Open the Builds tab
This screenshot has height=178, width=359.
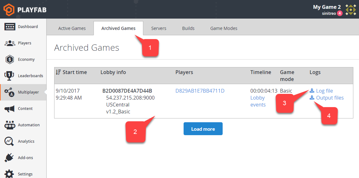coord(188,28)
